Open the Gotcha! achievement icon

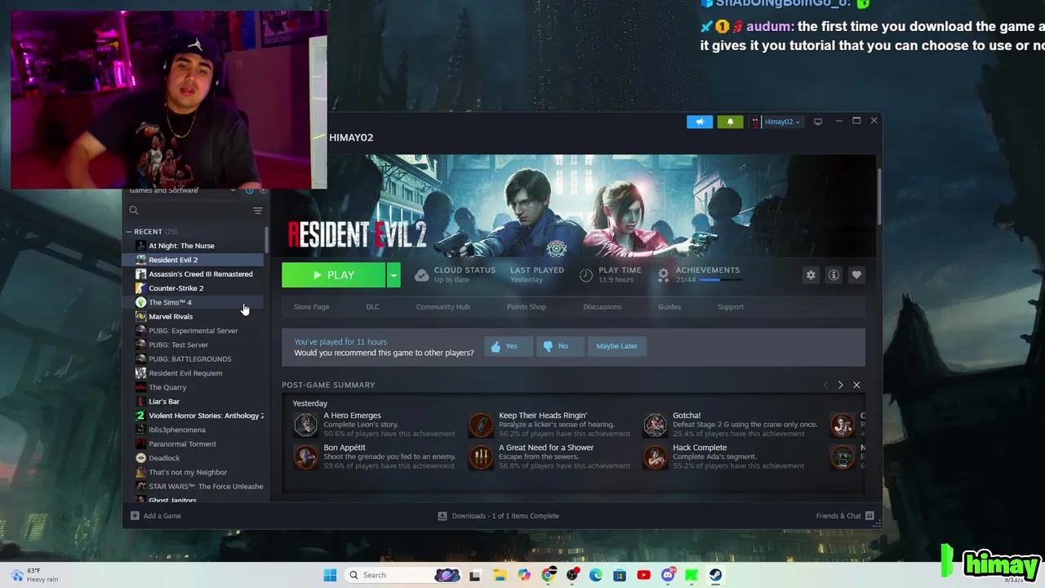[x=656, y=425]
